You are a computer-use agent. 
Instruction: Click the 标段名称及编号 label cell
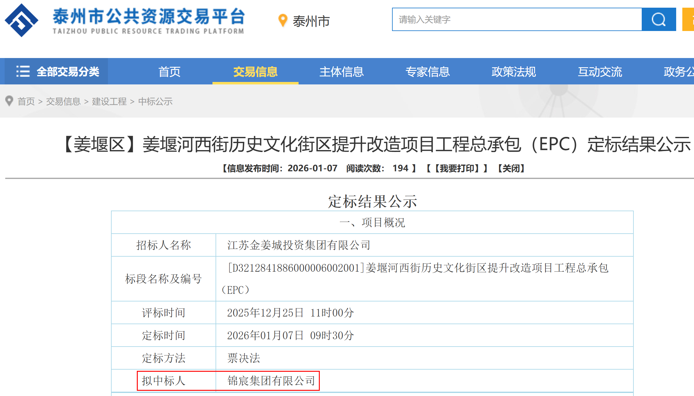[x=164, y=279]
